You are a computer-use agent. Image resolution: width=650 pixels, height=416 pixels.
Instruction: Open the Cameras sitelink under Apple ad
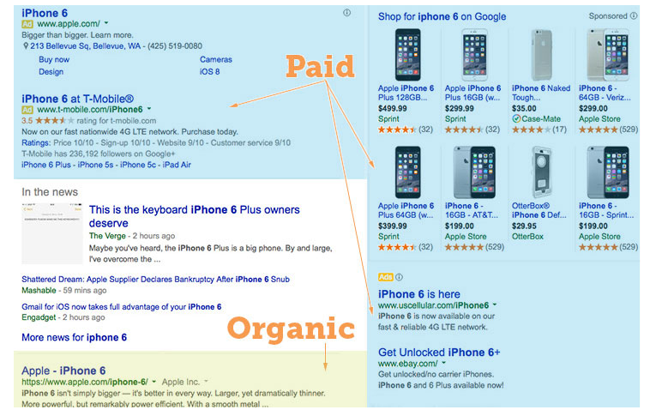[x=216, y=59]
